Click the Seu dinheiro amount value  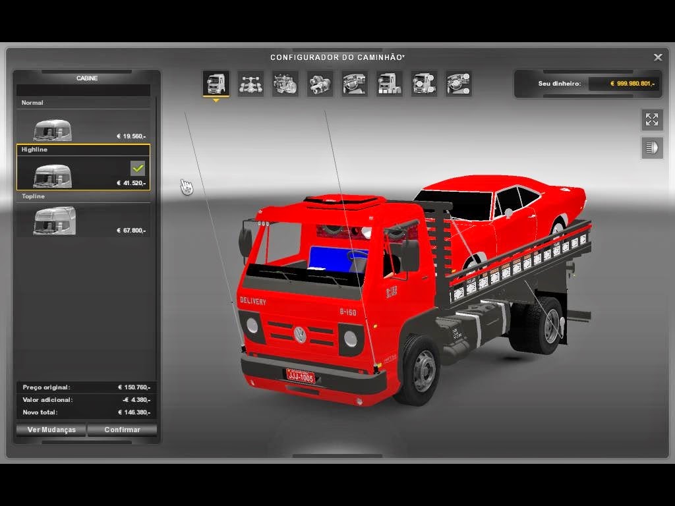632,84
